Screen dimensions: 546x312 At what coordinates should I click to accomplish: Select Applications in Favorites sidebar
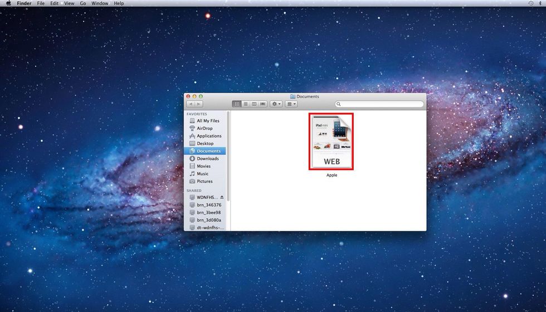(208, 136)
